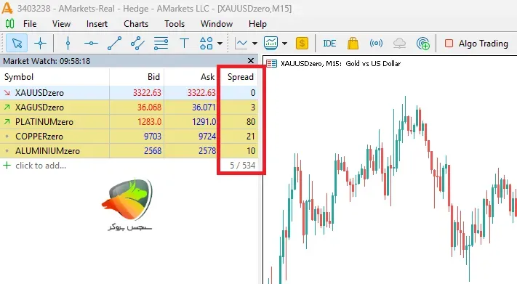Expand the shapes objects dropdown arrow
This screenshot has height=284, width=517.
220,44
